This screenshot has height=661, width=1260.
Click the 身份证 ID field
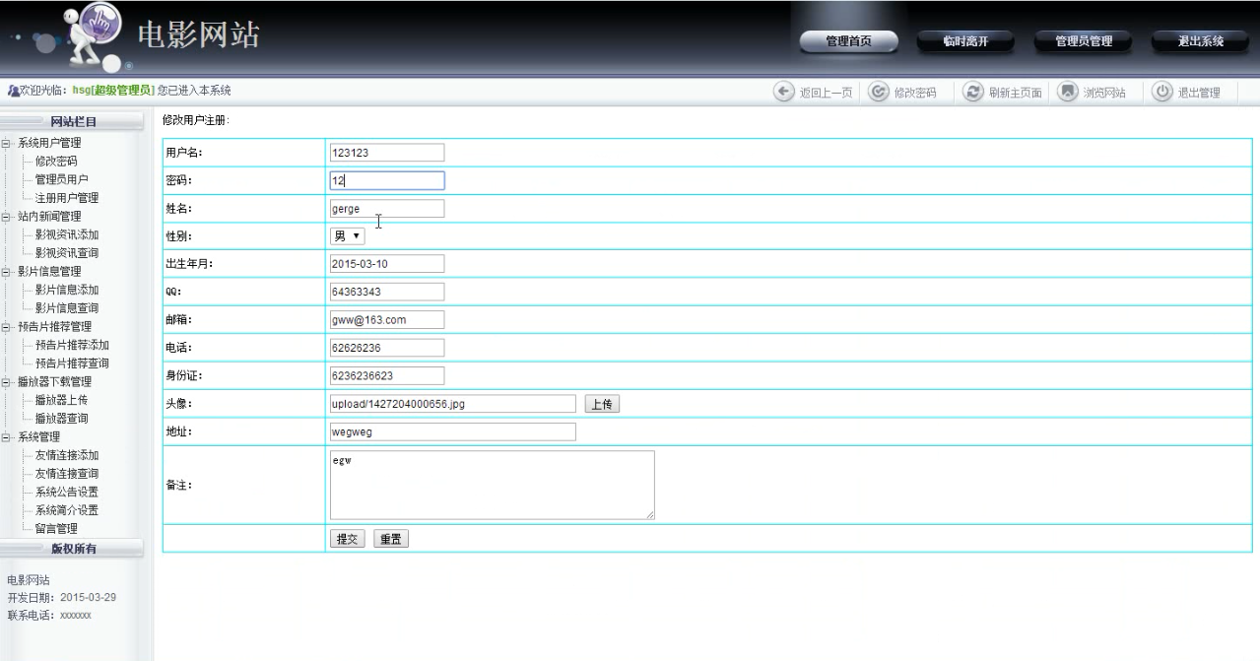coord(387,375)
